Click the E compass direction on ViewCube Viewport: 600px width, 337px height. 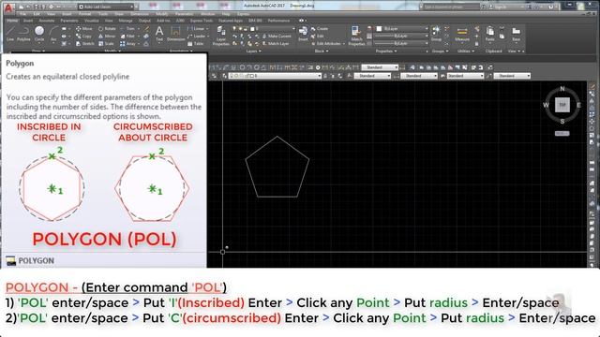pos(578,105)
